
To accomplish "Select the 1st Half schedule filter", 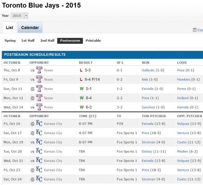I will (28, 41).
